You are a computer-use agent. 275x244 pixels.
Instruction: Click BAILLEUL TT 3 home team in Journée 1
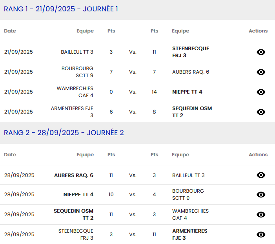coord(77,52)
